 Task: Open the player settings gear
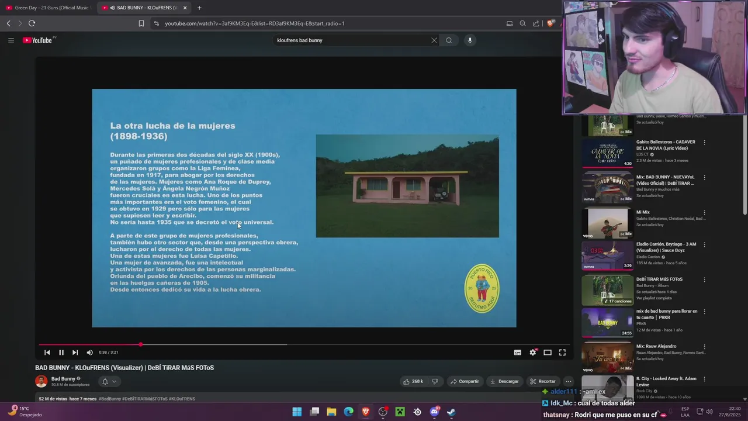533,353
